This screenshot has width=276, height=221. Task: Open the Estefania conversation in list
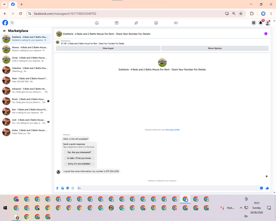point(26,39)
